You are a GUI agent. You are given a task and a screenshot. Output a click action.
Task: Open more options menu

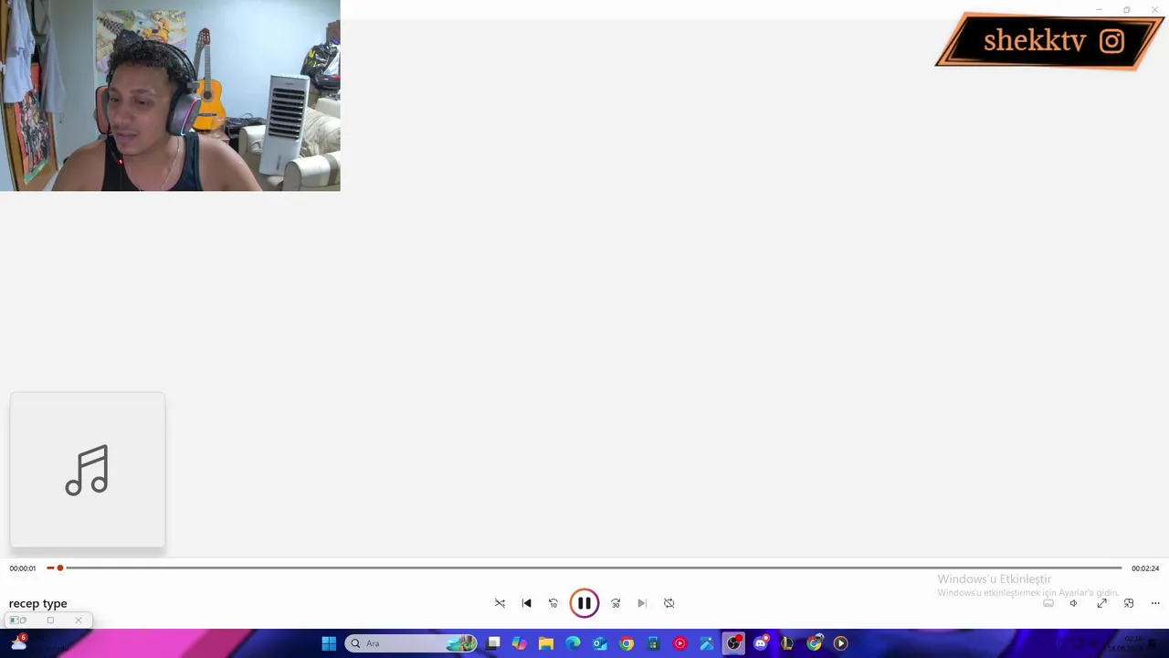pos(1155,603)
